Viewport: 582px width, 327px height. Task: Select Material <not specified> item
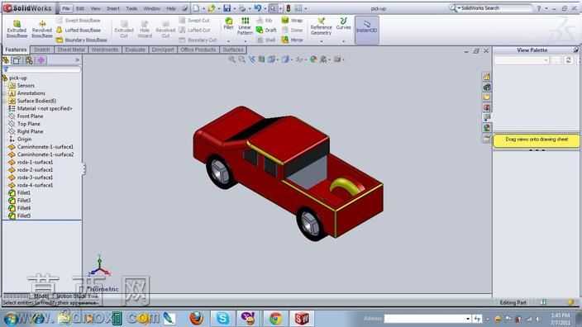[45, 109]
